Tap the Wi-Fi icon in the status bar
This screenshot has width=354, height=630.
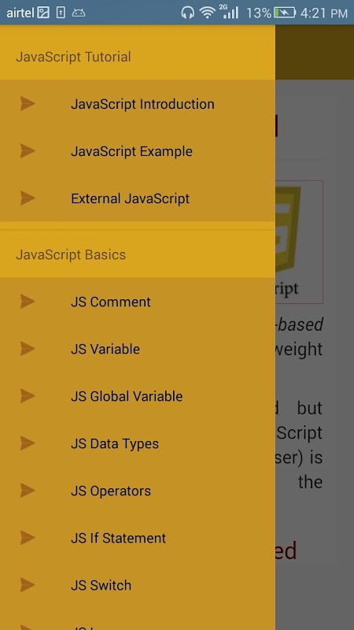(208, 13)
